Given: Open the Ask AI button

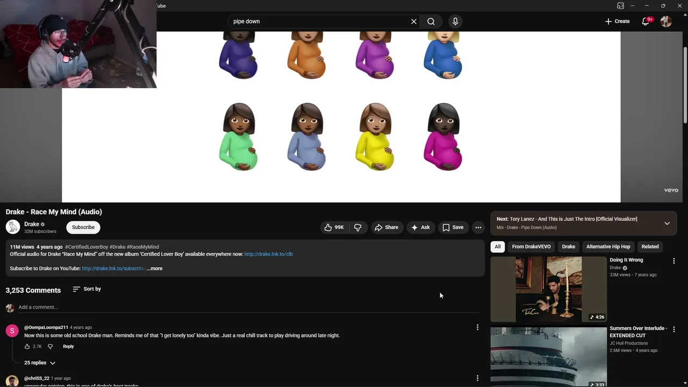Looking at the screenshot, I should [x=420, y=227].
